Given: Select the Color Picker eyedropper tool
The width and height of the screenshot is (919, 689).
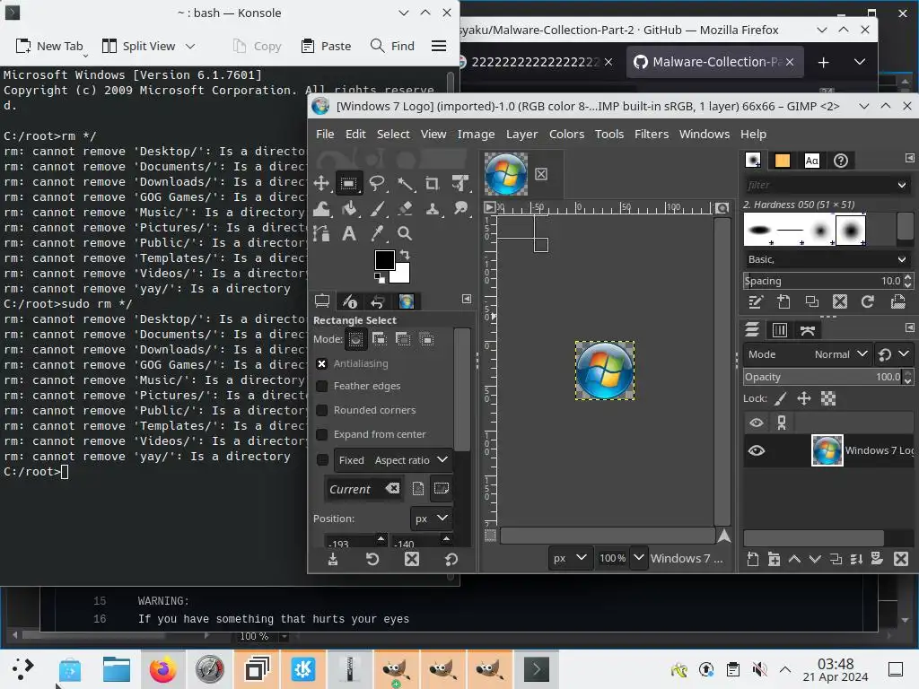Looking at the screenshot, I should [377, 234].
